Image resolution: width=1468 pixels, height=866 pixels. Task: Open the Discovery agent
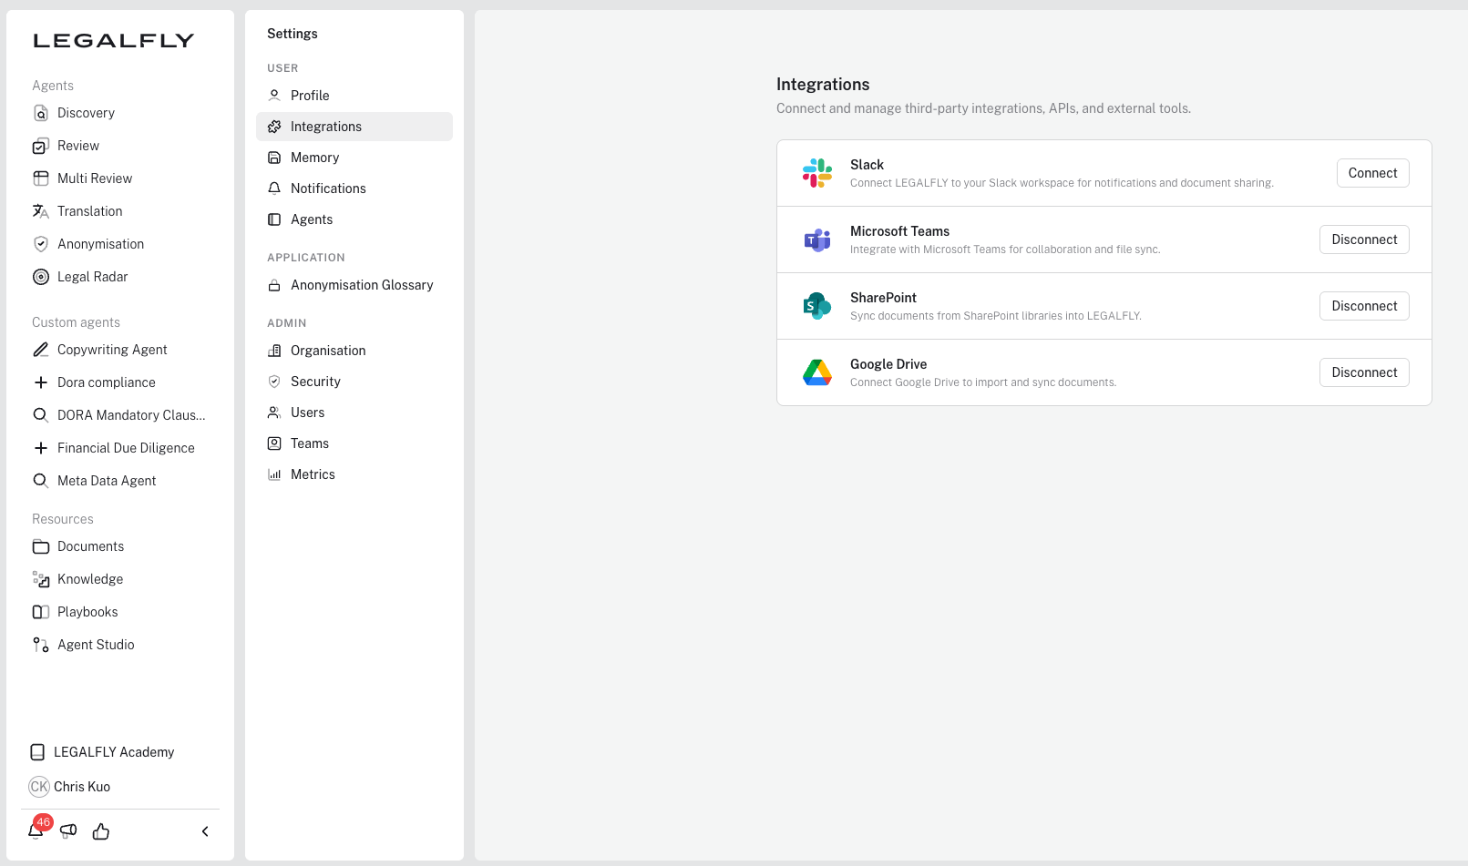86,113
